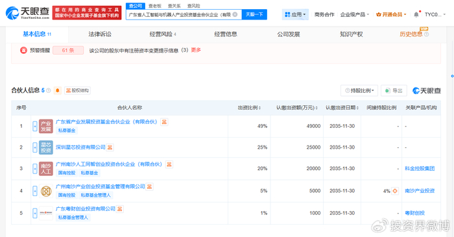The width and height of the screenshot is (454, 237).
Task: Click the 国有控股 tag under 广州南沙人工同智
Action: [67, 173]
